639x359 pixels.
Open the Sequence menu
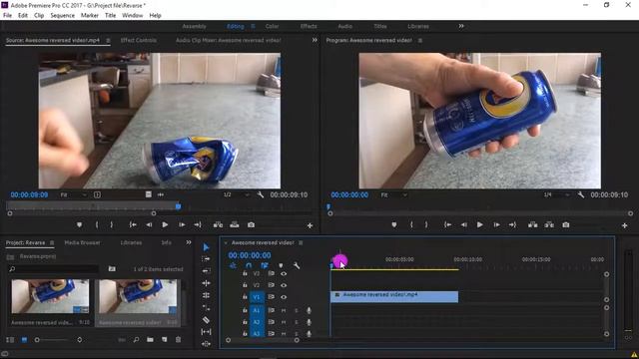point(62,16)
